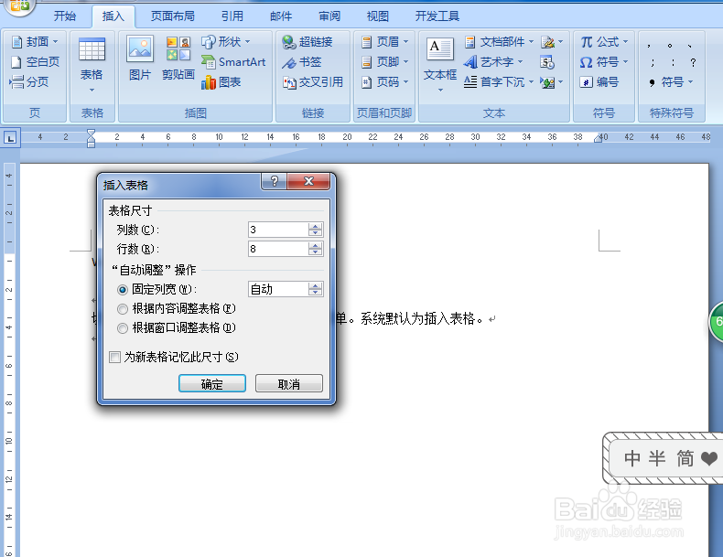This screenshot has height=557, width=723.
Task: Select AutoFit to window (根据窗口调整表格)
Action: 177,327
